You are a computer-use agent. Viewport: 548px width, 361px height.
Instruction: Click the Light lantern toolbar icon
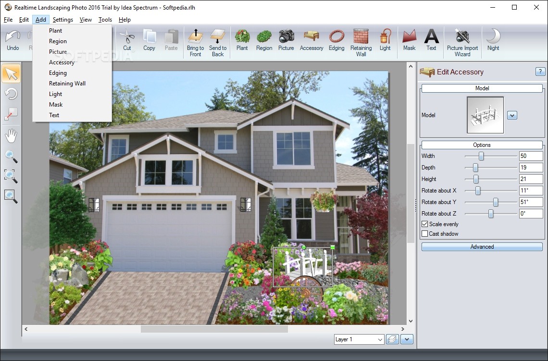(385, 40)
